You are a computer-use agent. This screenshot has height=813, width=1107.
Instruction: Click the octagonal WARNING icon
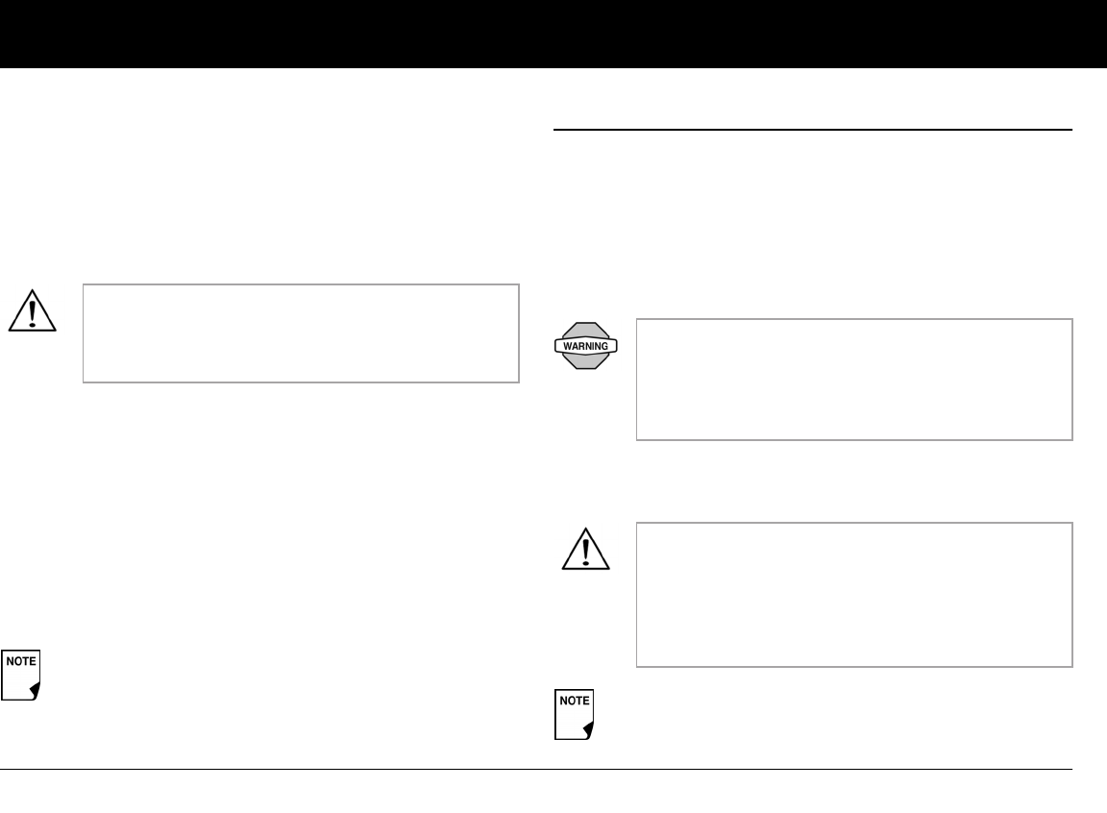(587, 345)
